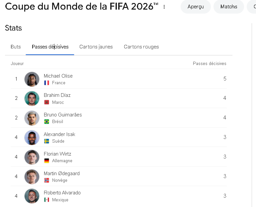This screenshot has width=256, height=207.
Task: Open the Matchs section
Action: pyautogui.click(x=229, y=7)
